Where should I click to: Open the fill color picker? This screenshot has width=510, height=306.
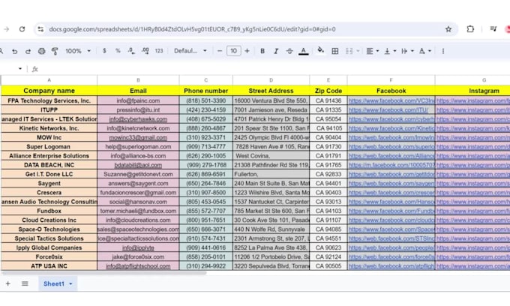[321, 50]
